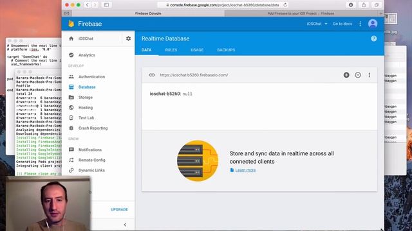Viewport: 412px width, 231px height.
Task: Click the Safari address bar
Action: [x=223, y=4]
